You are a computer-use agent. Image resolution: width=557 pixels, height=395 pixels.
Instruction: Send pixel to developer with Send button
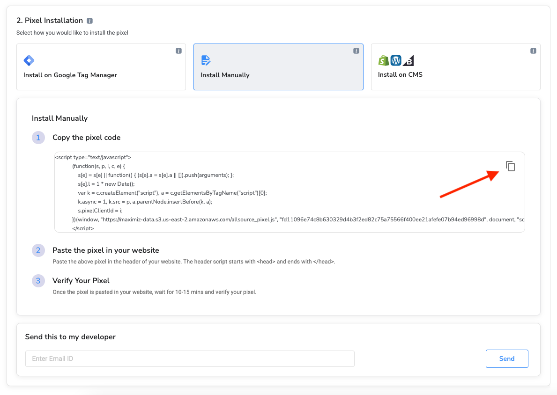coord(507,358)
